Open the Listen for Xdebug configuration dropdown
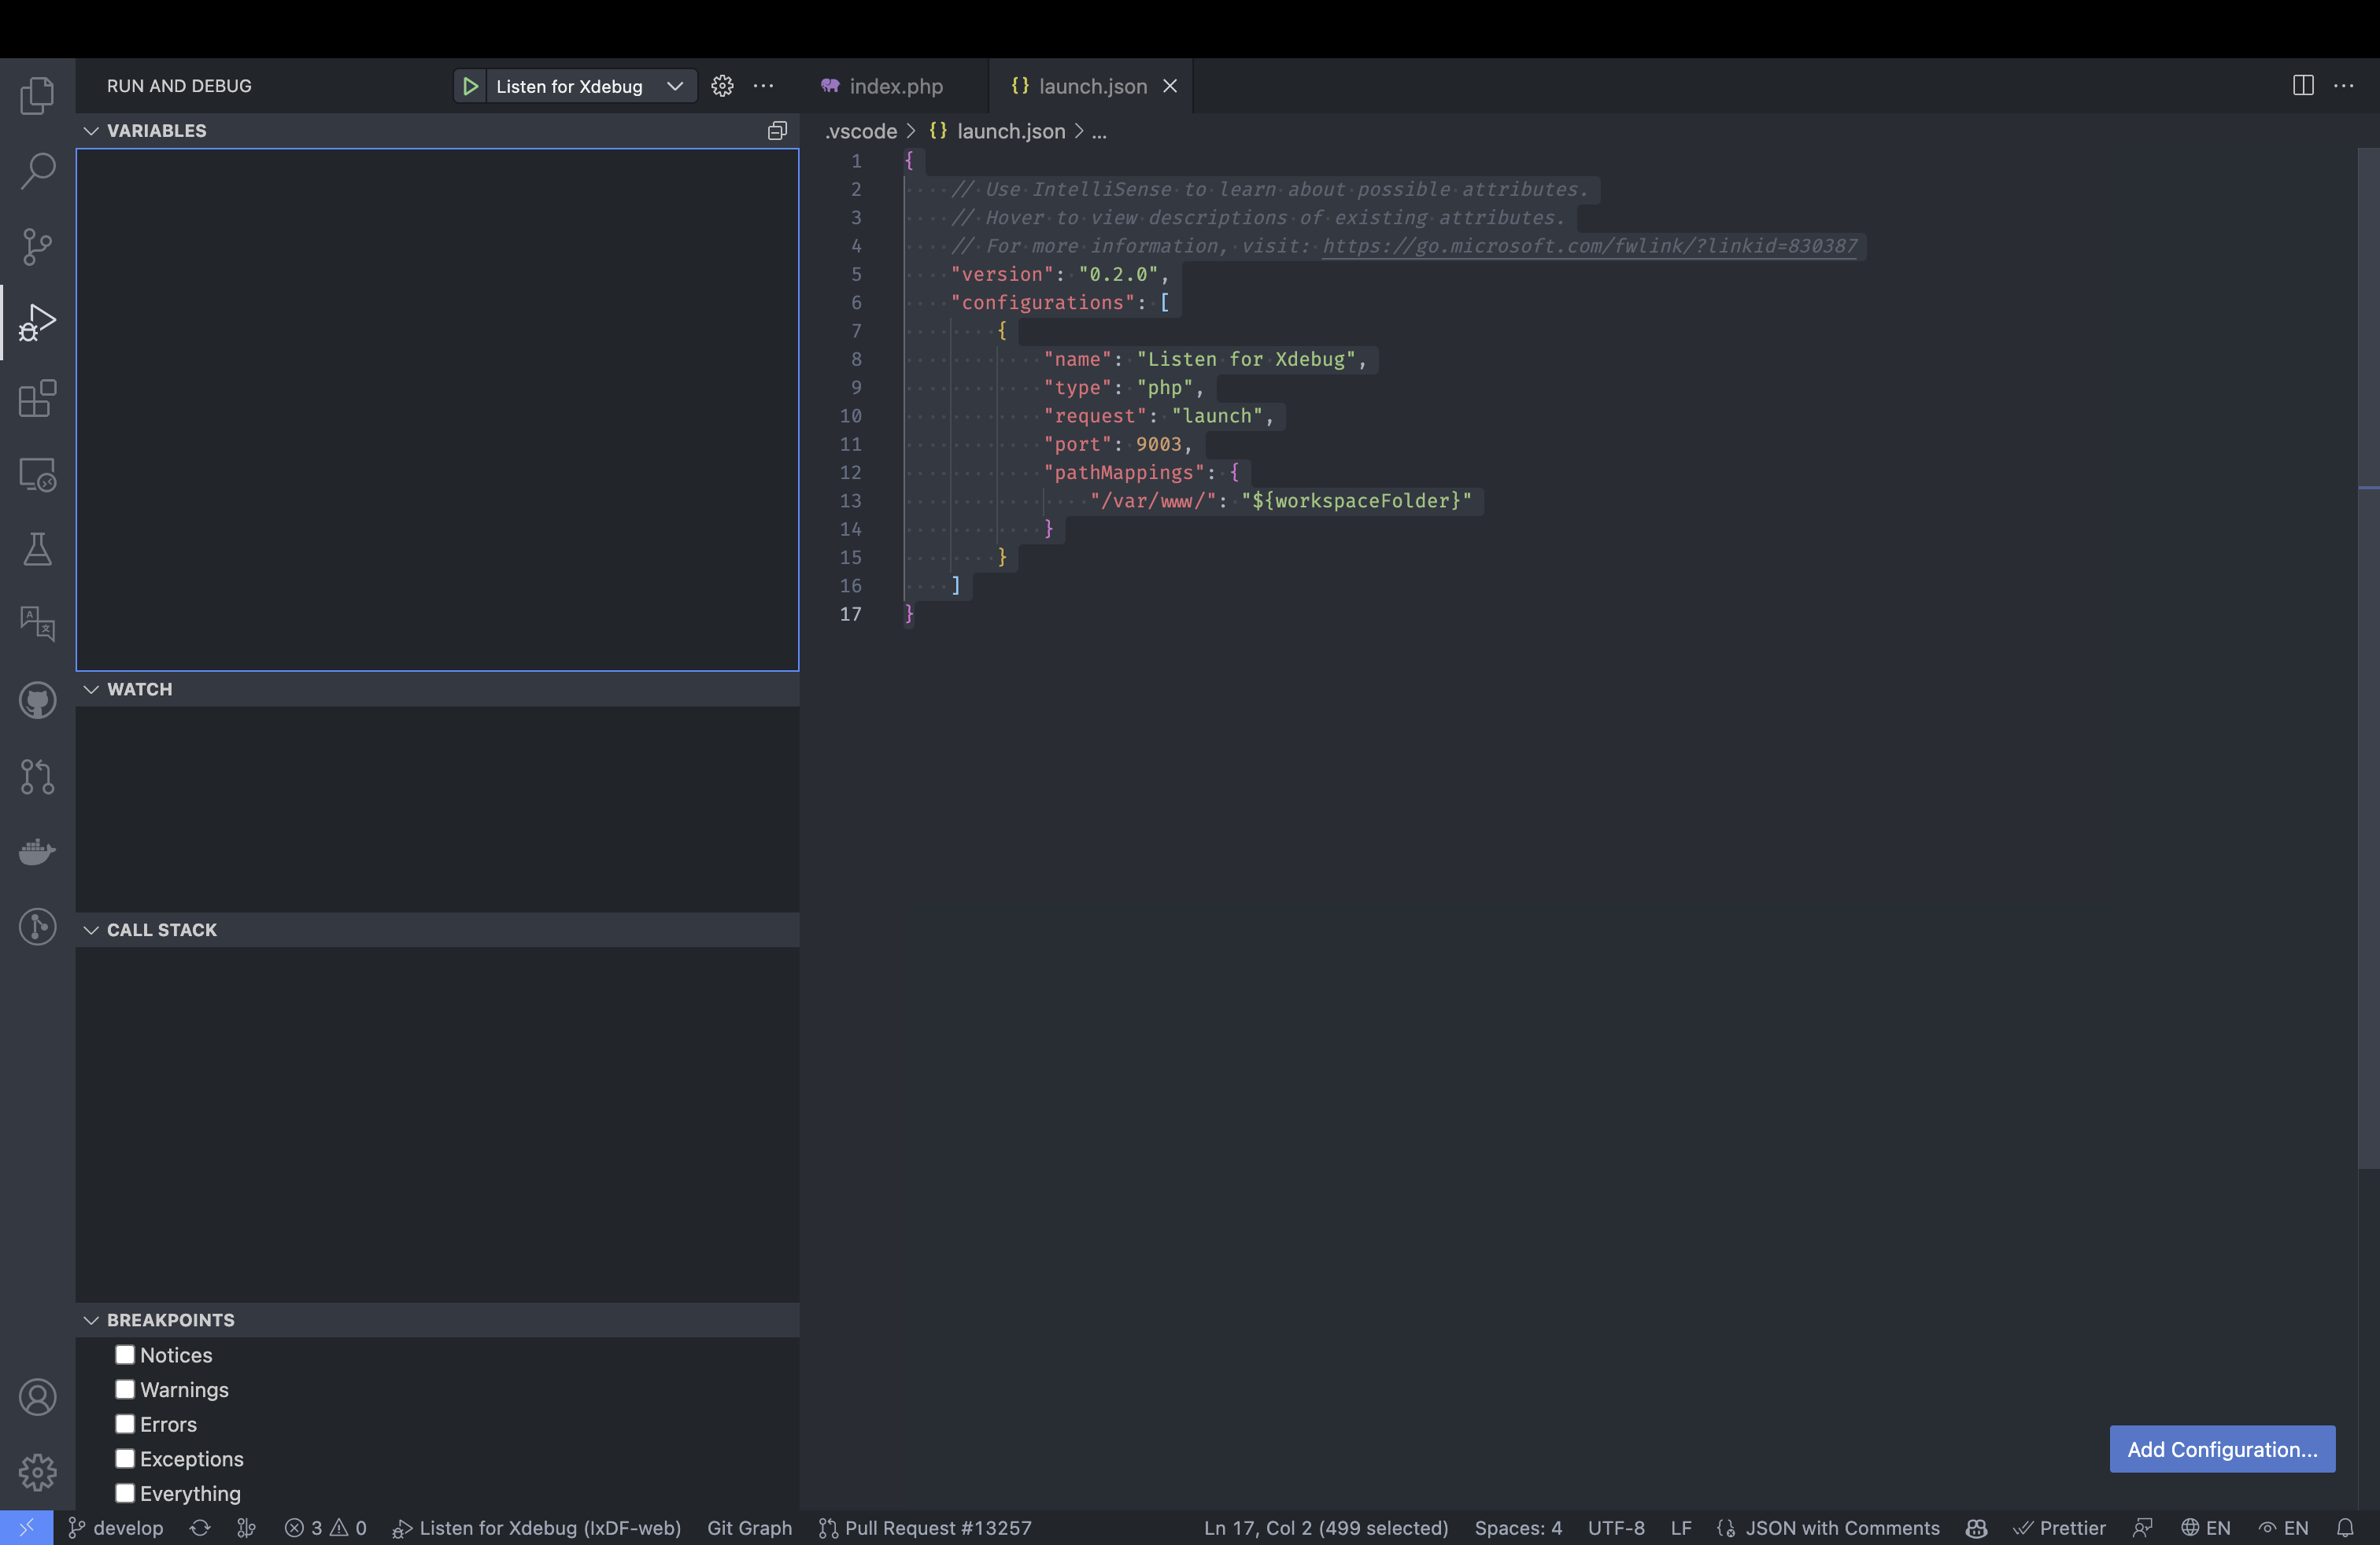 pyautogui.click(x=675, y=86)
